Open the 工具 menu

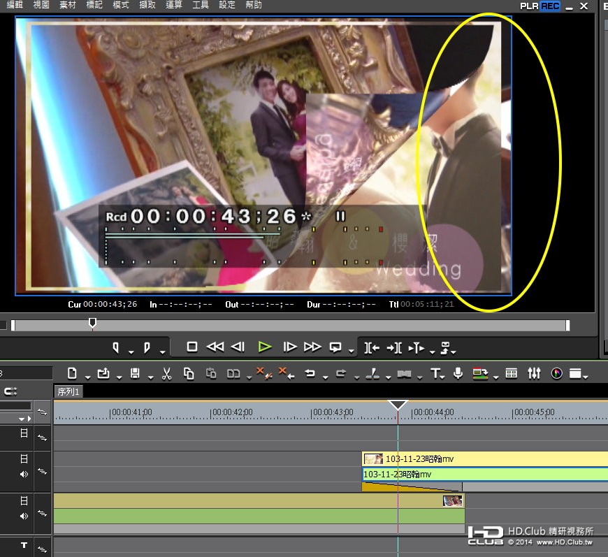pos(201,5)
